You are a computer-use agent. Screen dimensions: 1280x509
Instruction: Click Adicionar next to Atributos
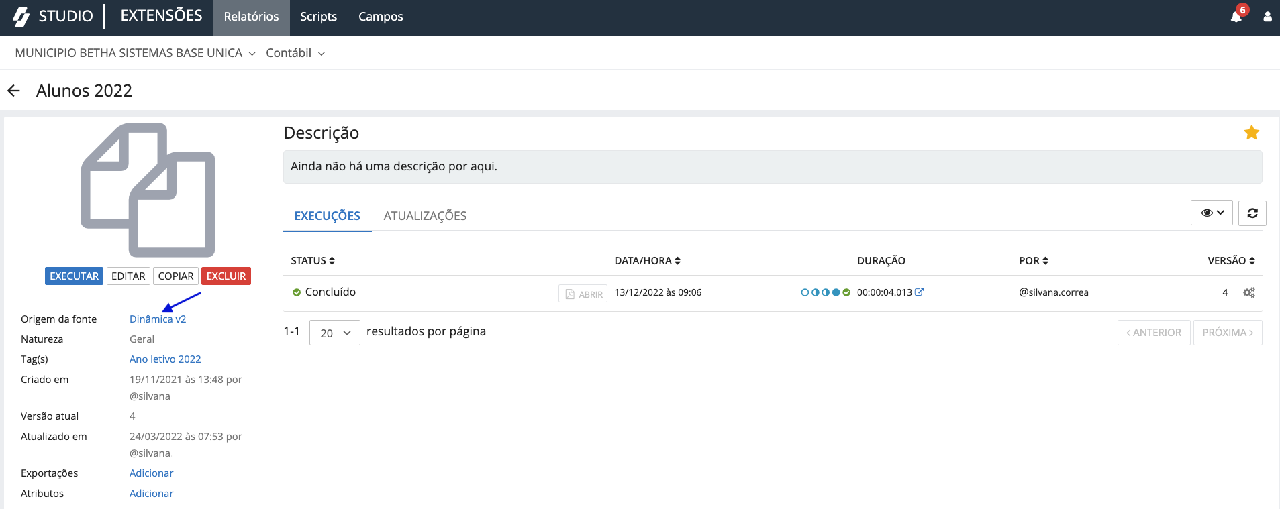pos(151,494)
